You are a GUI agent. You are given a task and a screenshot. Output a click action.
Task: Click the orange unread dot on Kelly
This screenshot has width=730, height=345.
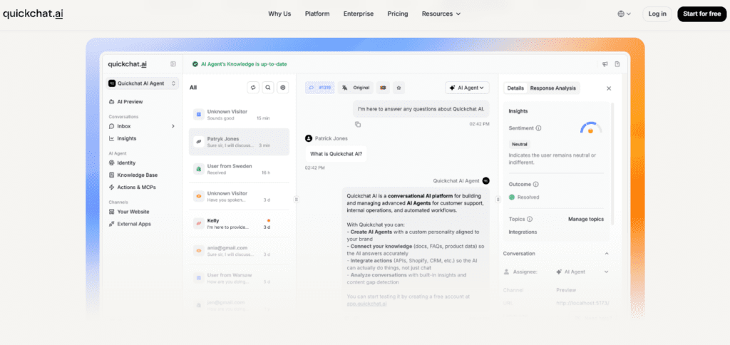(x=269, y=220)
